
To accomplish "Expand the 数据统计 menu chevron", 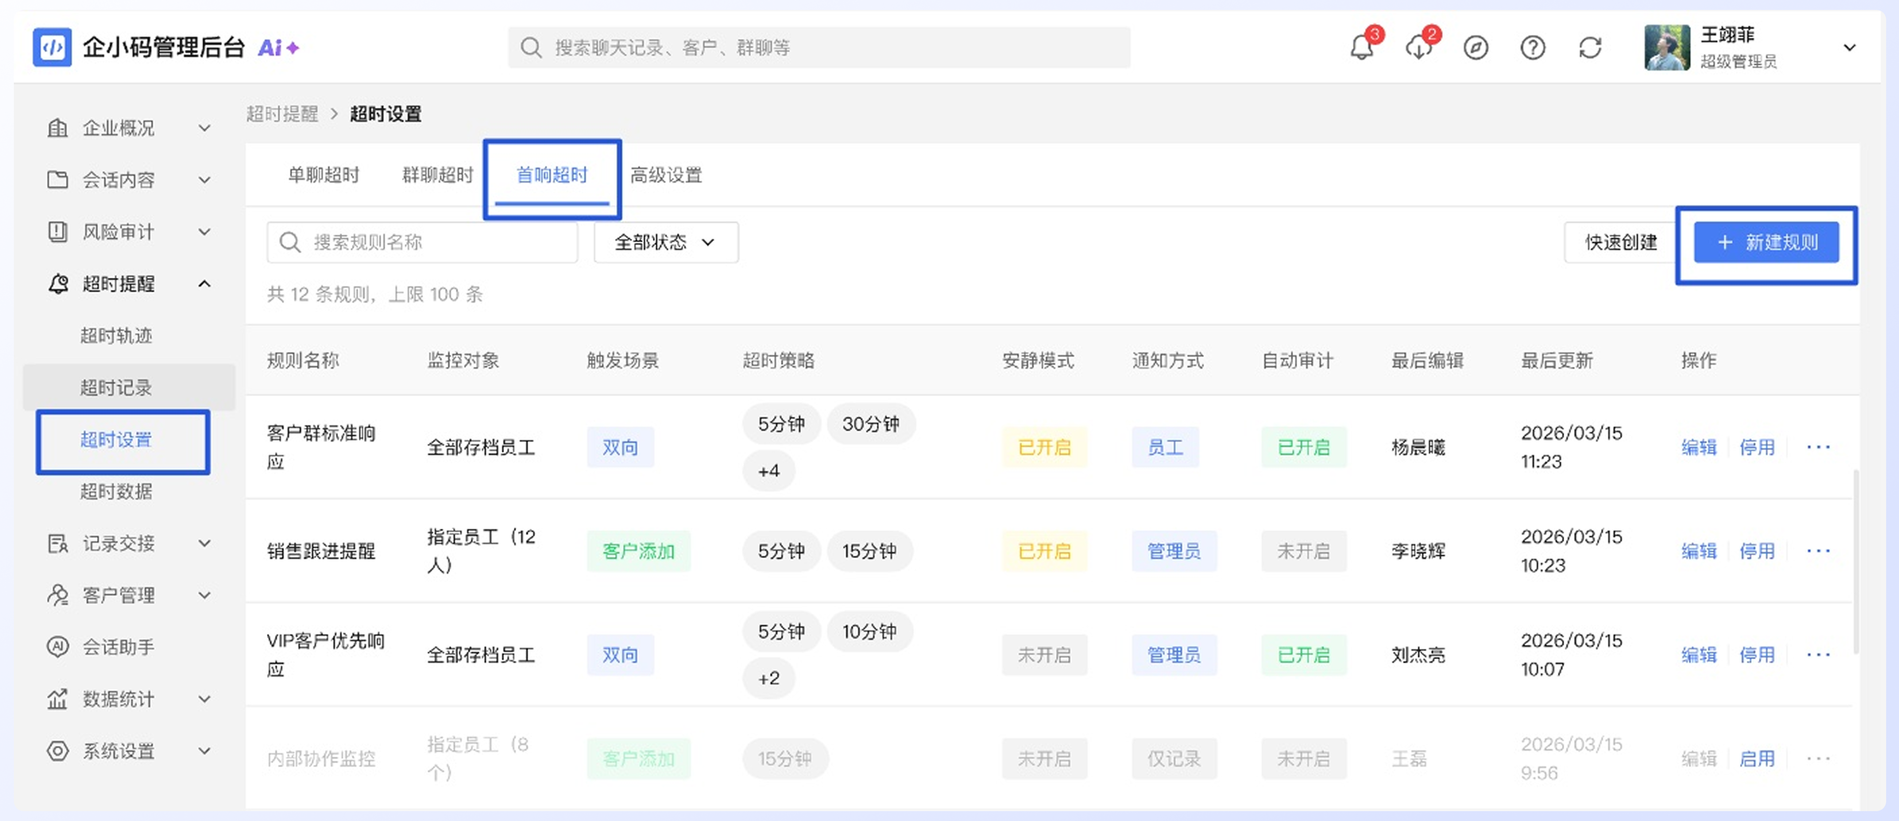I will [204, 699].
